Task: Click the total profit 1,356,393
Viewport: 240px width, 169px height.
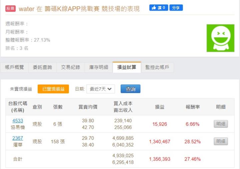Action: (x=160, y=159)
